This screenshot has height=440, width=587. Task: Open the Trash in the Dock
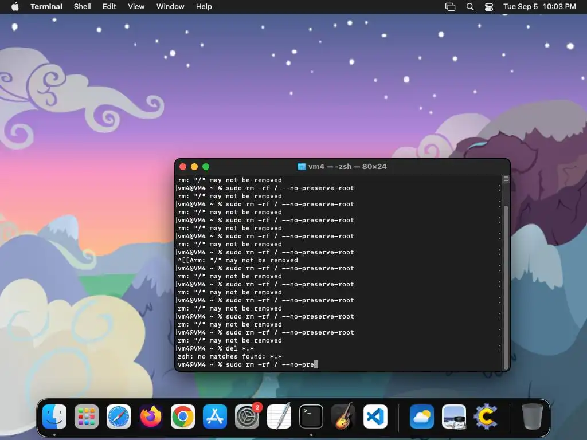pos(533,417)
